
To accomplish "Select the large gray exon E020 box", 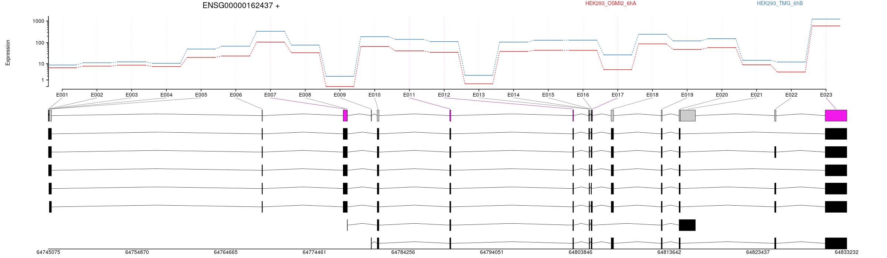I will [x=688, y=115].
